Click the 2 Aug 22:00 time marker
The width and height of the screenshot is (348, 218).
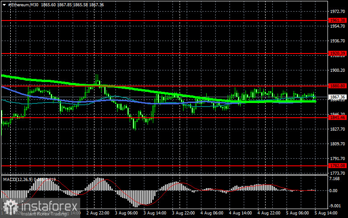pos(98,213)
